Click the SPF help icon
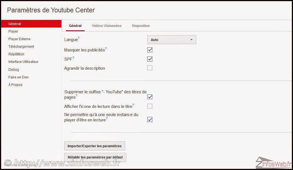Viewport: 293px width, 170px height. click(73, 57)
